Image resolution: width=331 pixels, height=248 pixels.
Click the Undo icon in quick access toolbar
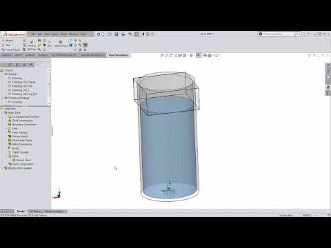point(130,34)
